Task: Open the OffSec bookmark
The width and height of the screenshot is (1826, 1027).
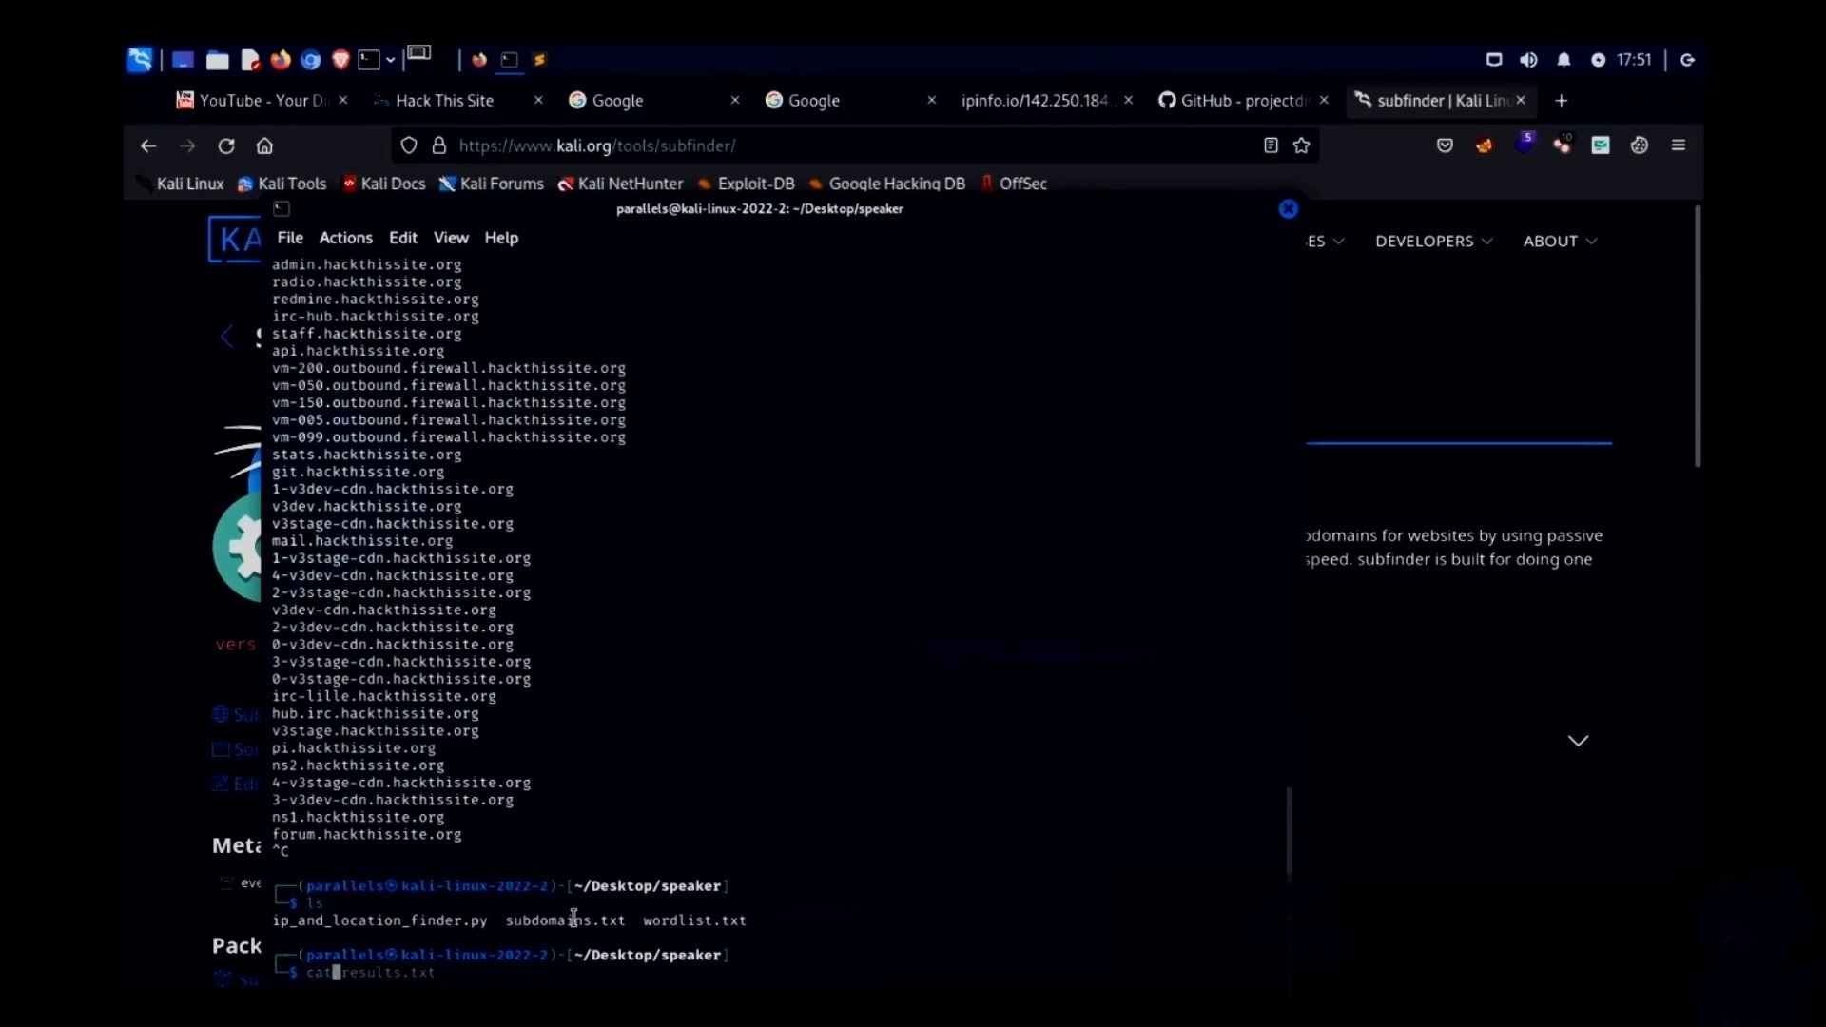Action: point(1014,184)
